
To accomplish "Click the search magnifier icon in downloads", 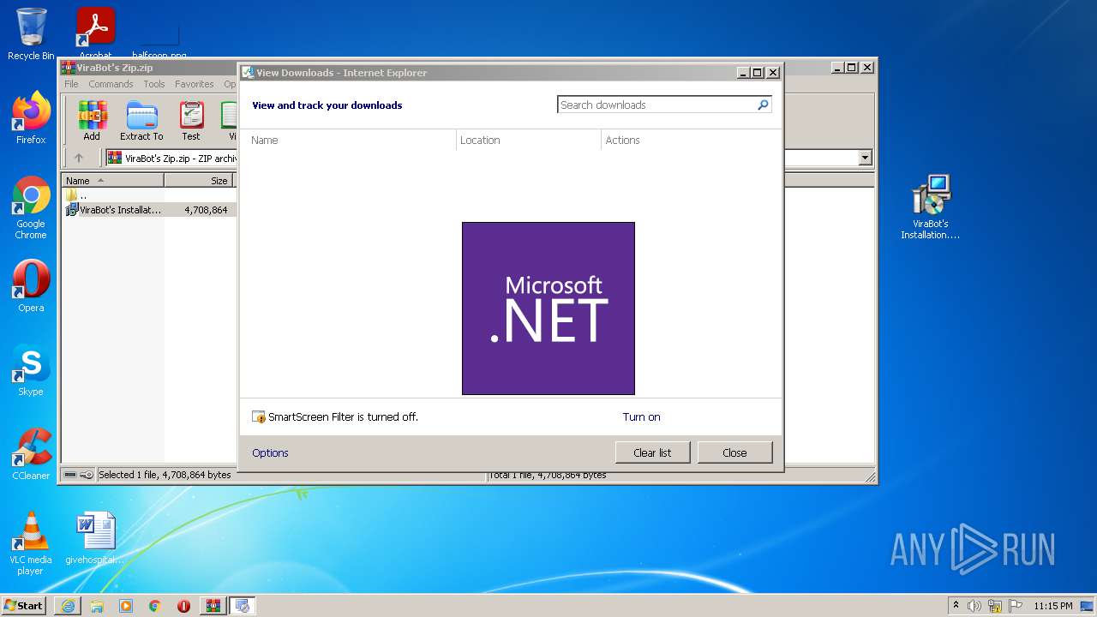I will pos(763,105).
